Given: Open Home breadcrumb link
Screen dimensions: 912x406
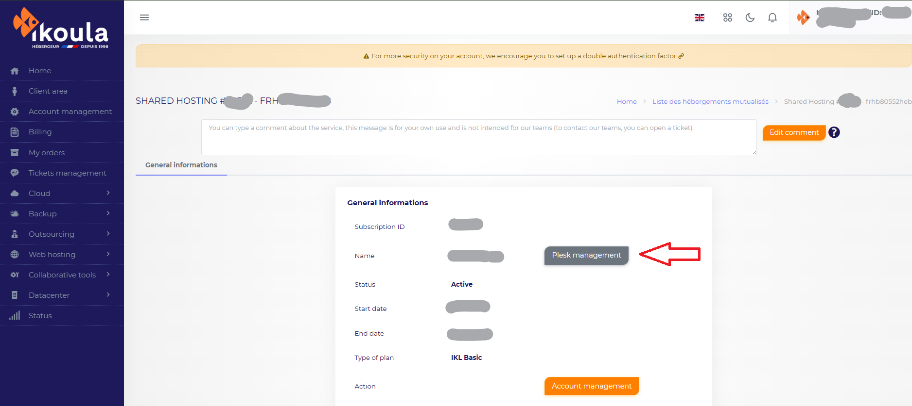Looking at the screenshot, I should [627, 101].
